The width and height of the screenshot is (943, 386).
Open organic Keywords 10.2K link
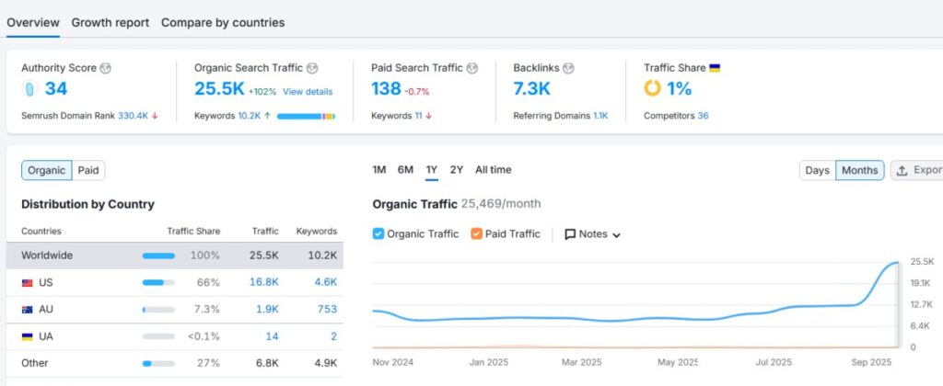(249, 116)
